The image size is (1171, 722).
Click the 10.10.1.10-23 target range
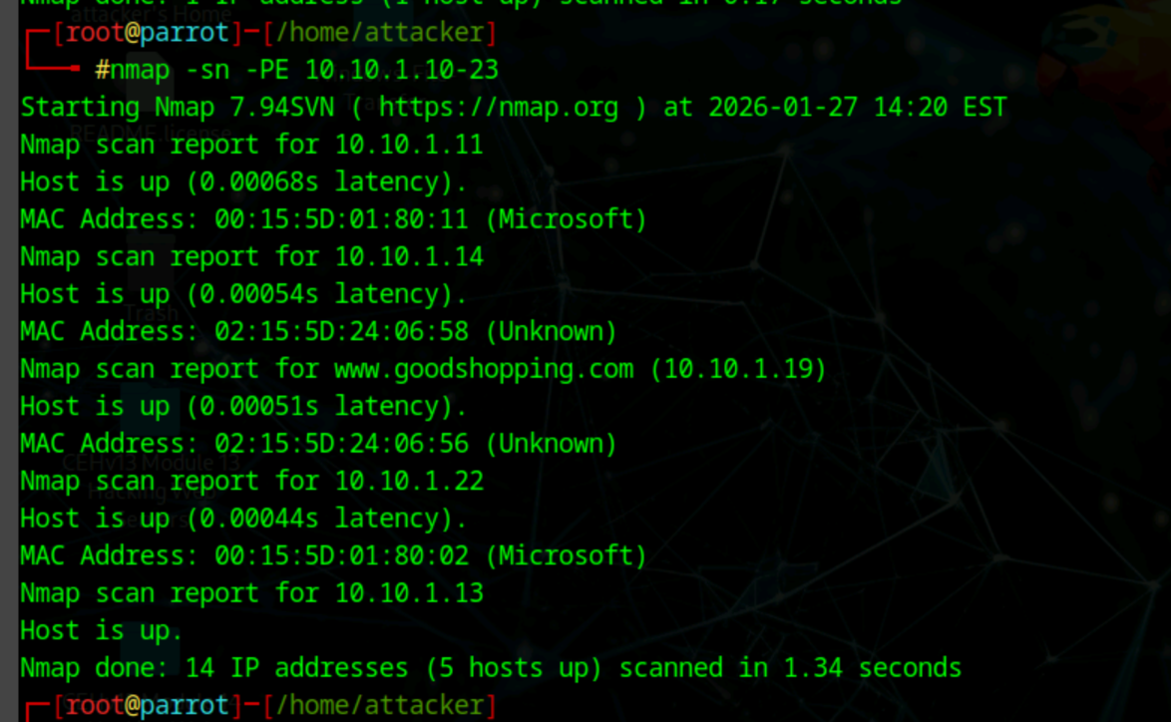point(401,70)
